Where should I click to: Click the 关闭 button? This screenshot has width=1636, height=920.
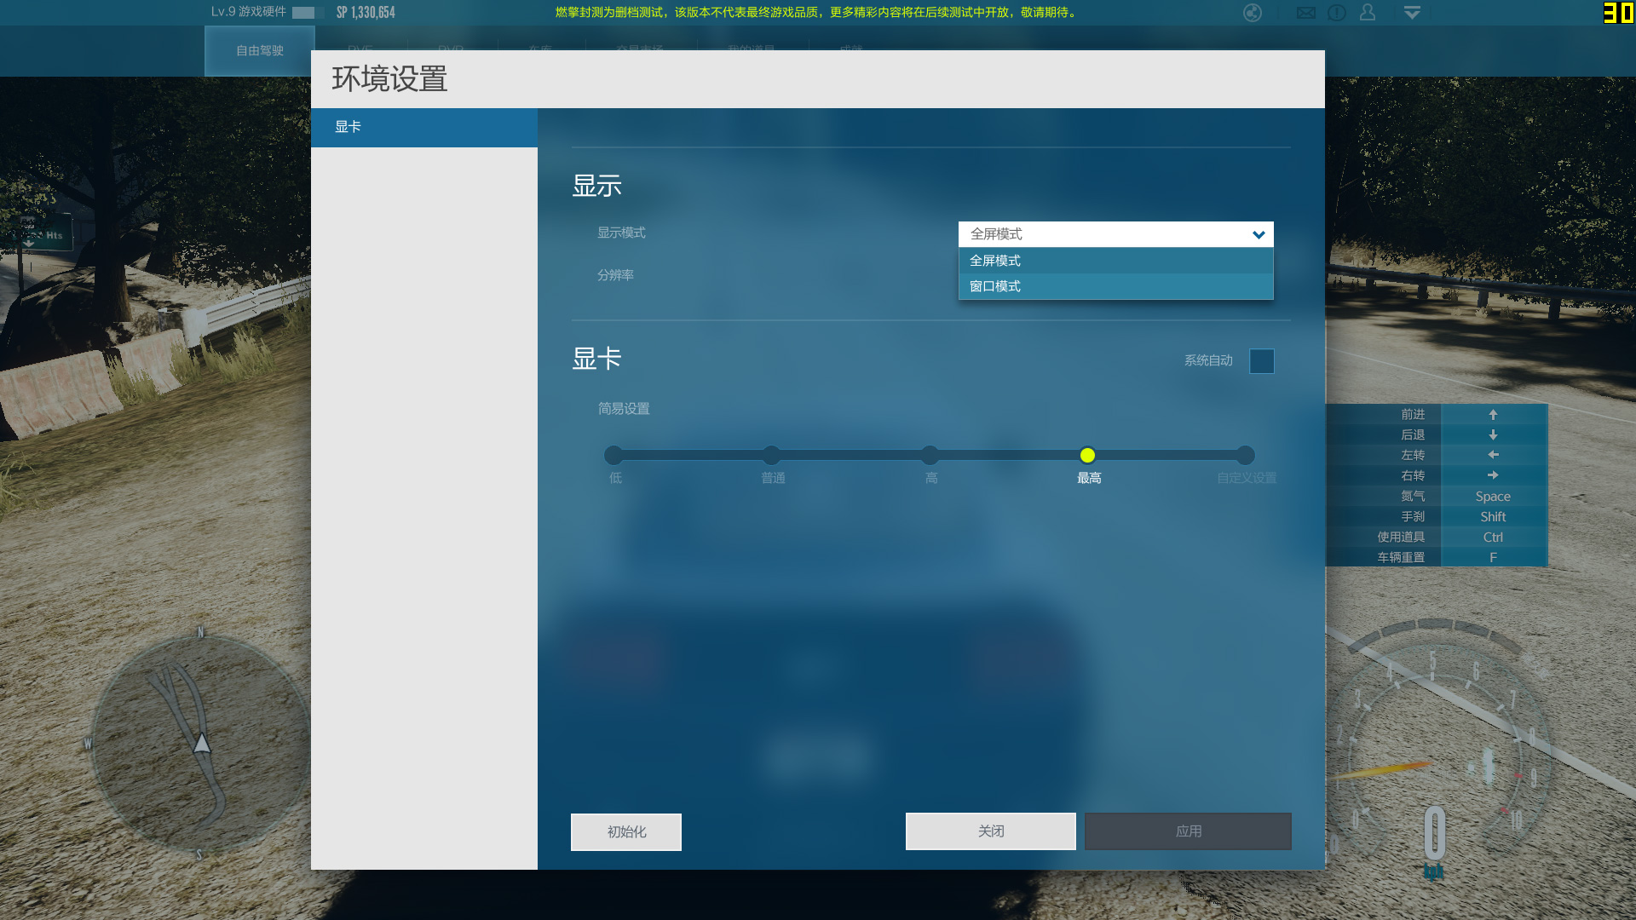pos(990,831)
